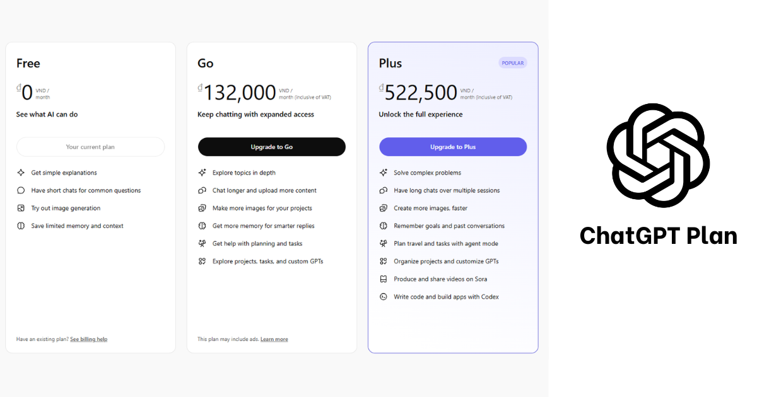The height and width of the screenshot is (397, 757).
Task: Click the memory icon by Save limited memory
Action: 21,226
